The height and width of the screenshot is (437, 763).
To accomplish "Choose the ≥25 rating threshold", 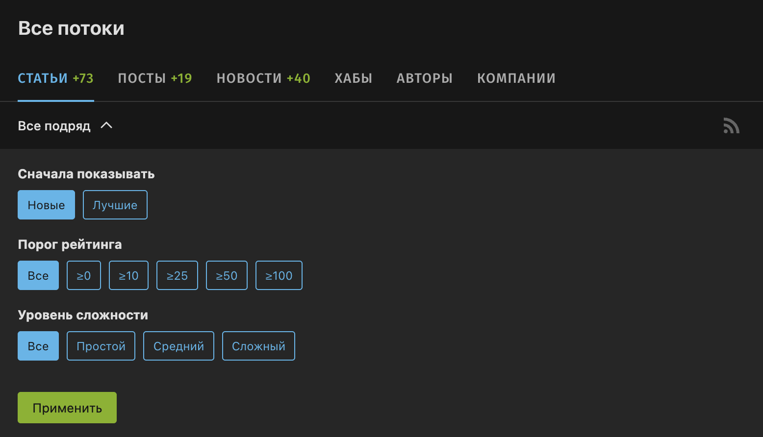I will point(177,275).
